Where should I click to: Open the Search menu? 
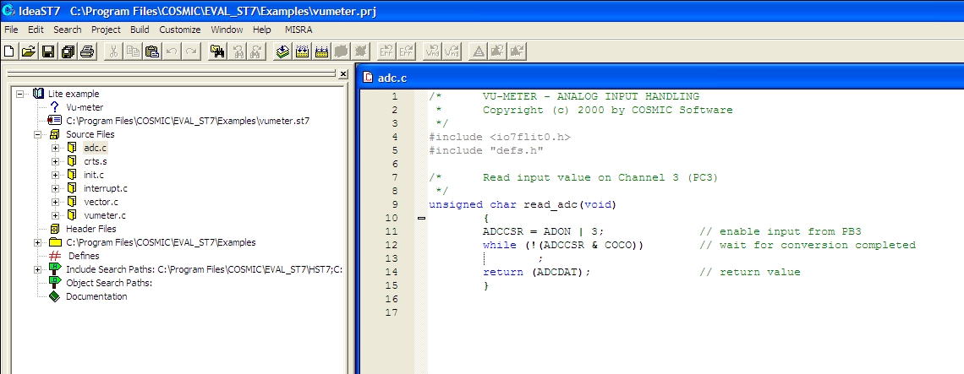(67, 30)
